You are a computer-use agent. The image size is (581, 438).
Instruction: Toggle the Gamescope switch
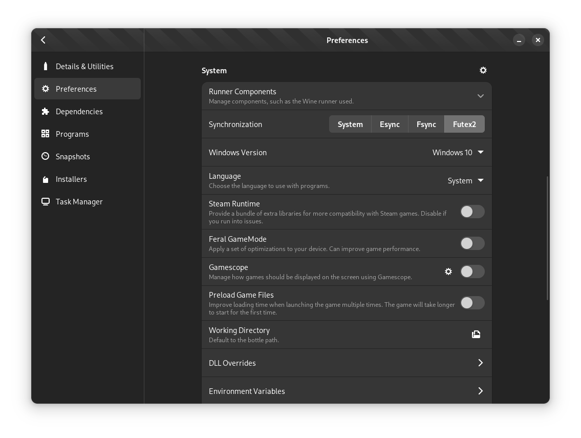pyautogui.click(x=472, y=272)
